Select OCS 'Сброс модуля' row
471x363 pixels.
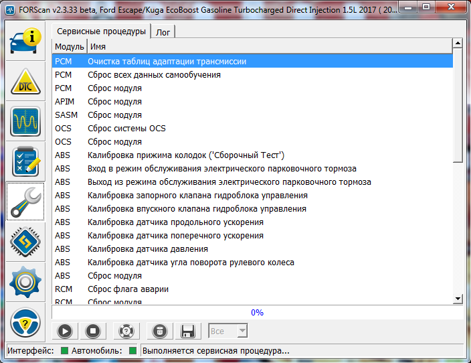[252, 142]
